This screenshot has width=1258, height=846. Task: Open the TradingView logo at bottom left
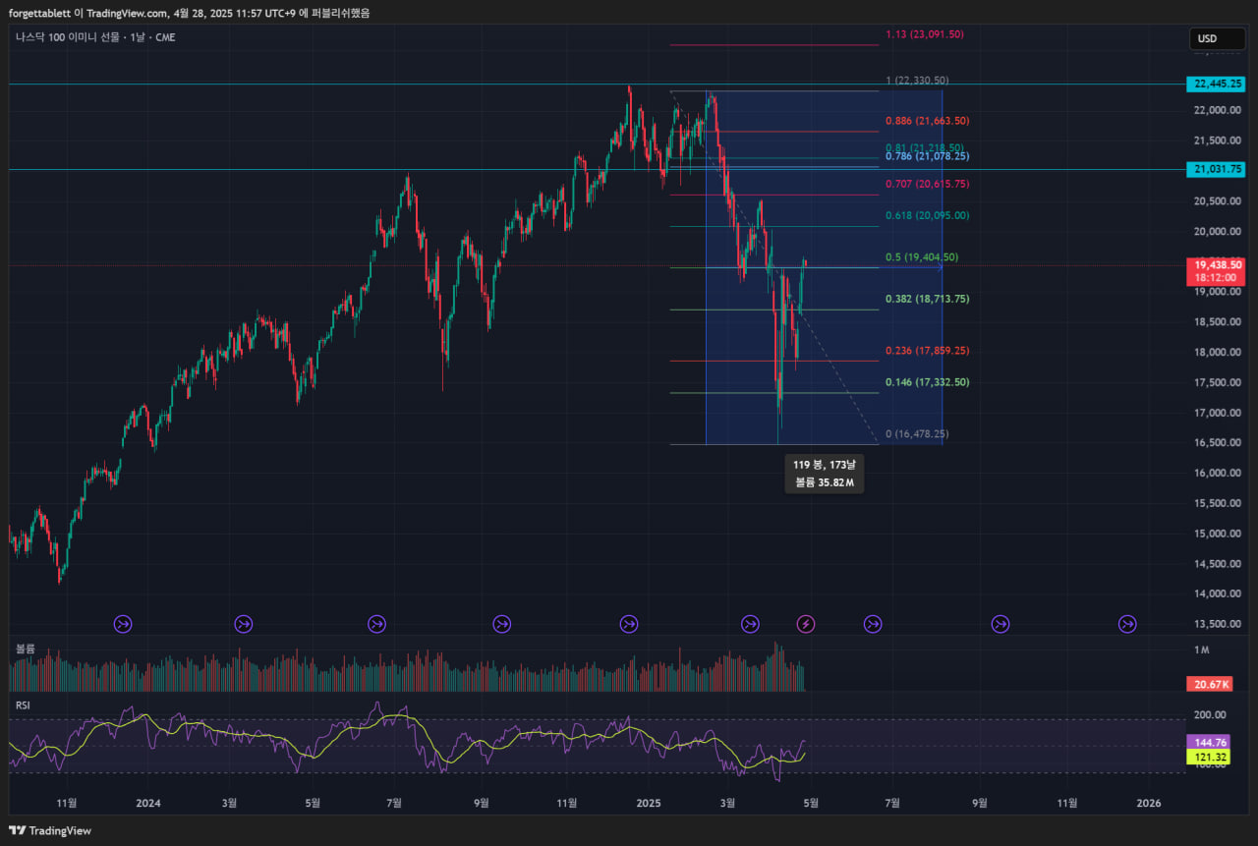tap(50, 830)
